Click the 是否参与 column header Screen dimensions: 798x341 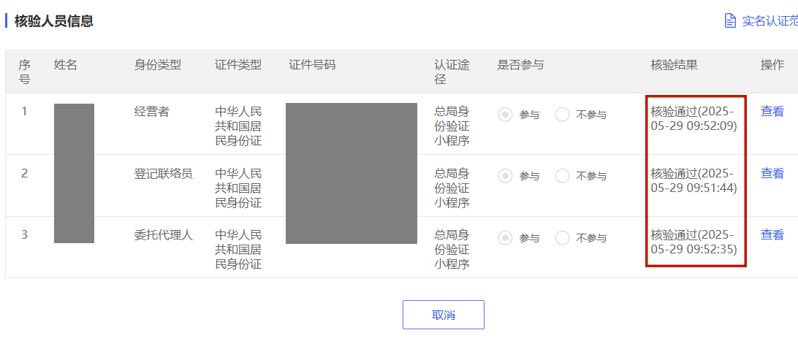520,65
